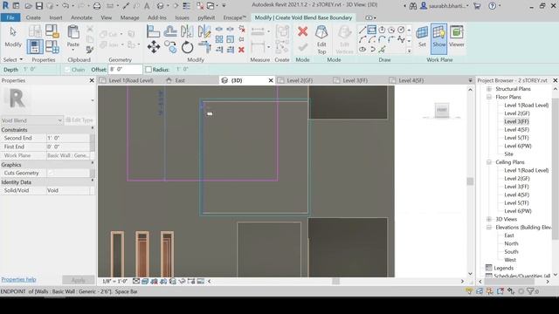Expand the 3D Views tree node

pyautogui.click(x=489, y=219)
